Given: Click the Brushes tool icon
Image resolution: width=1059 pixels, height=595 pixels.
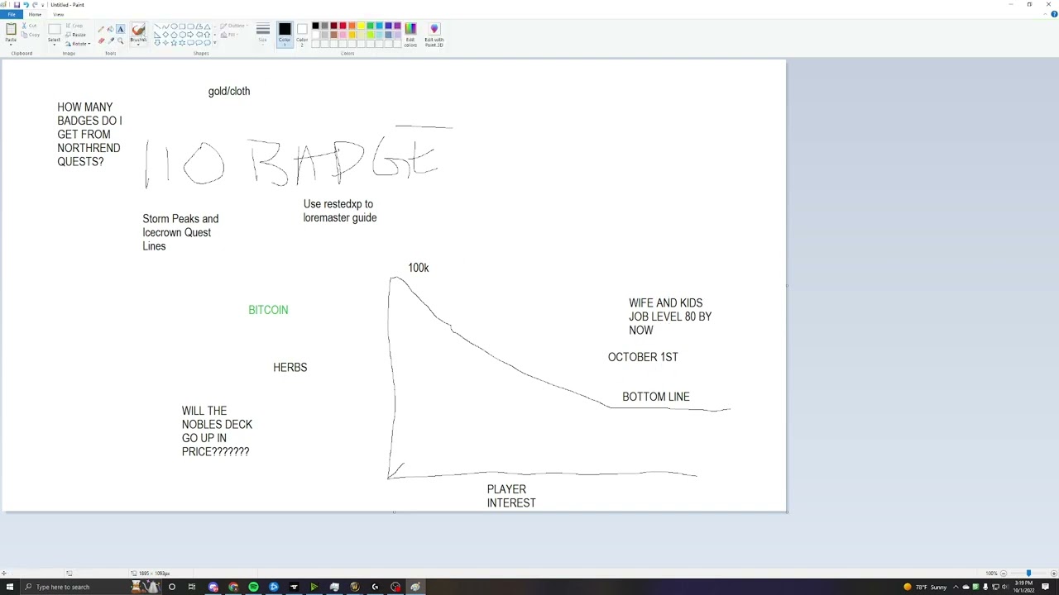Looking at the screenshot, I should (138, 30).
